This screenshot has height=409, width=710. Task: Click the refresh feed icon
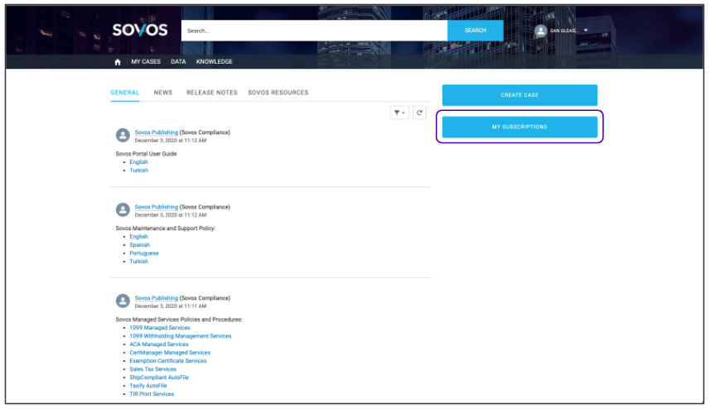(x=419, y=113)
